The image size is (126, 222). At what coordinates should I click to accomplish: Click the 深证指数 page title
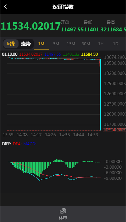pyautogui.click(x=63, y=7)
